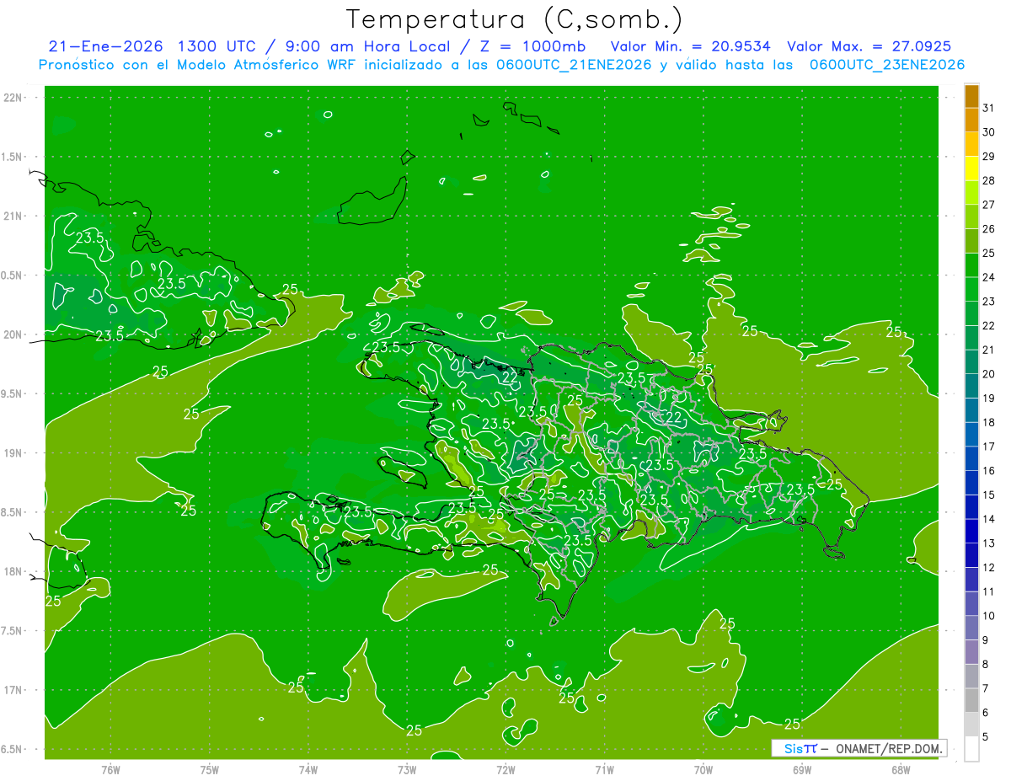Click the 74W longitude axis label

point(308,770)
